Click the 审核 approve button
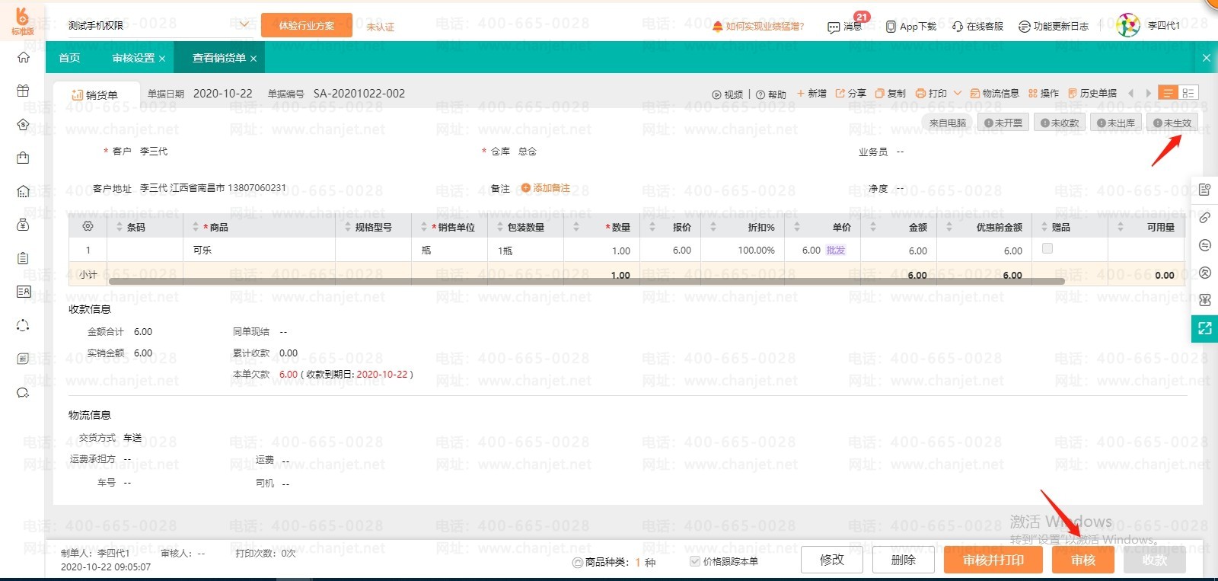The width and height of the screenshot is (1218, 581). point(1082,560)
